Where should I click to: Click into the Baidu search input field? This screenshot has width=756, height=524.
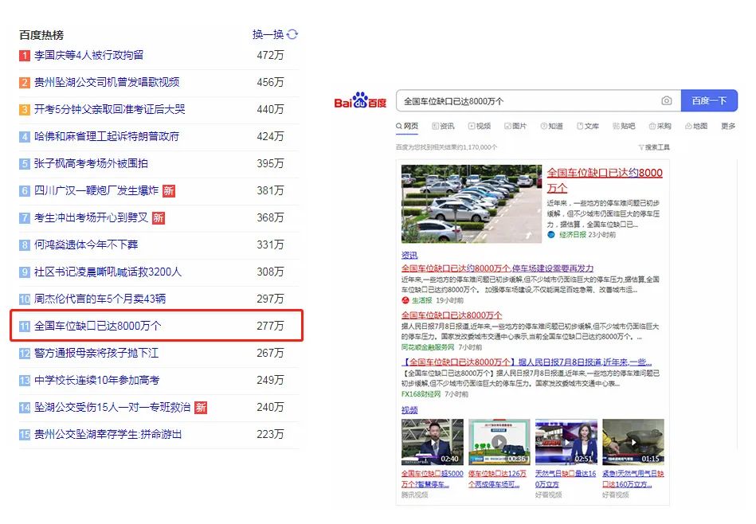pyautogui.click(x=526, y=101)
